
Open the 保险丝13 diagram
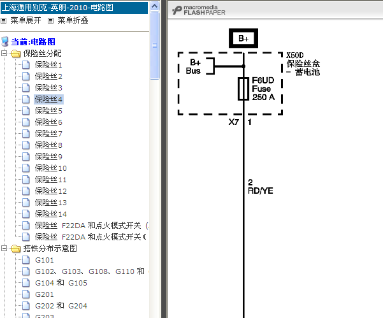pyautogui.click(x=50, y=203)
